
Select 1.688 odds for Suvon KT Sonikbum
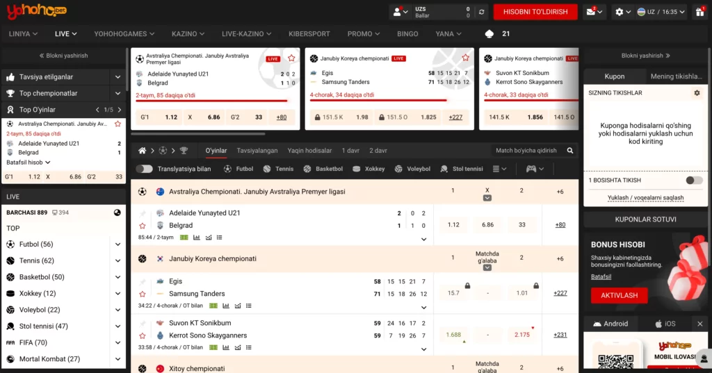tap(453, 335)
